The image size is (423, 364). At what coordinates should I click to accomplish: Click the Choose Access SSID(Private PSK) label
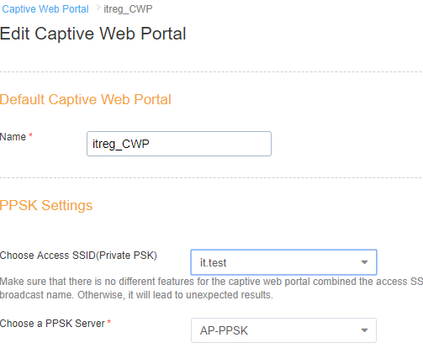point(78,256)
